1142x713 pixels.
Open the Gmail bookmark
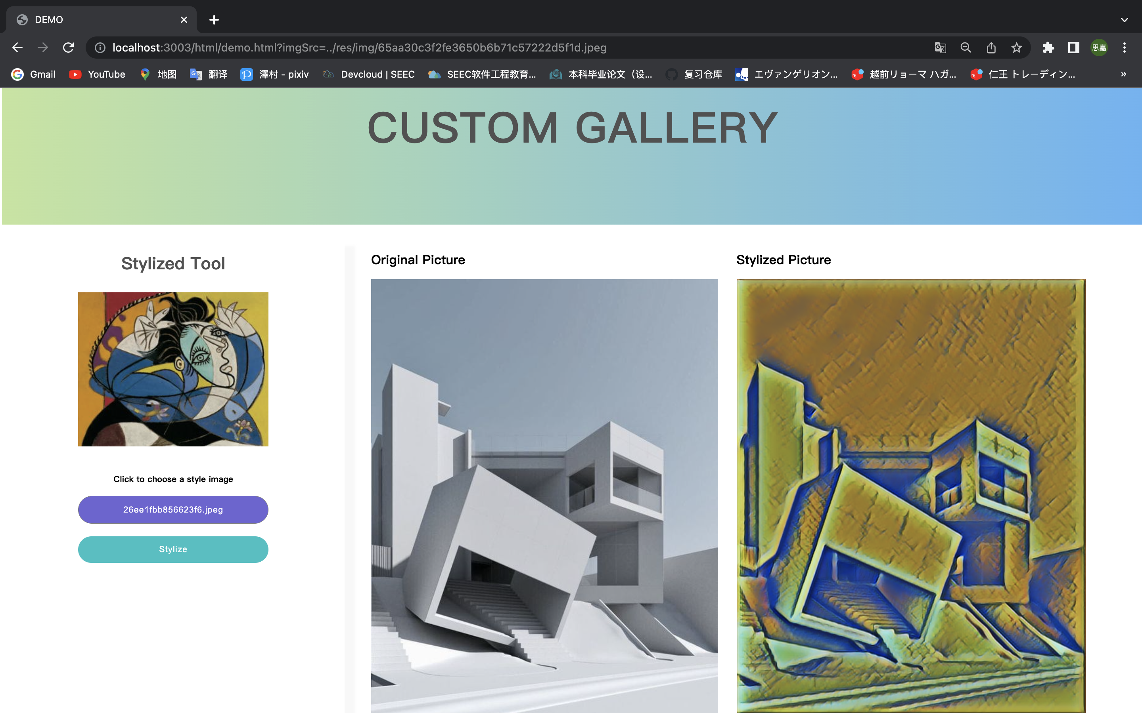33,74
